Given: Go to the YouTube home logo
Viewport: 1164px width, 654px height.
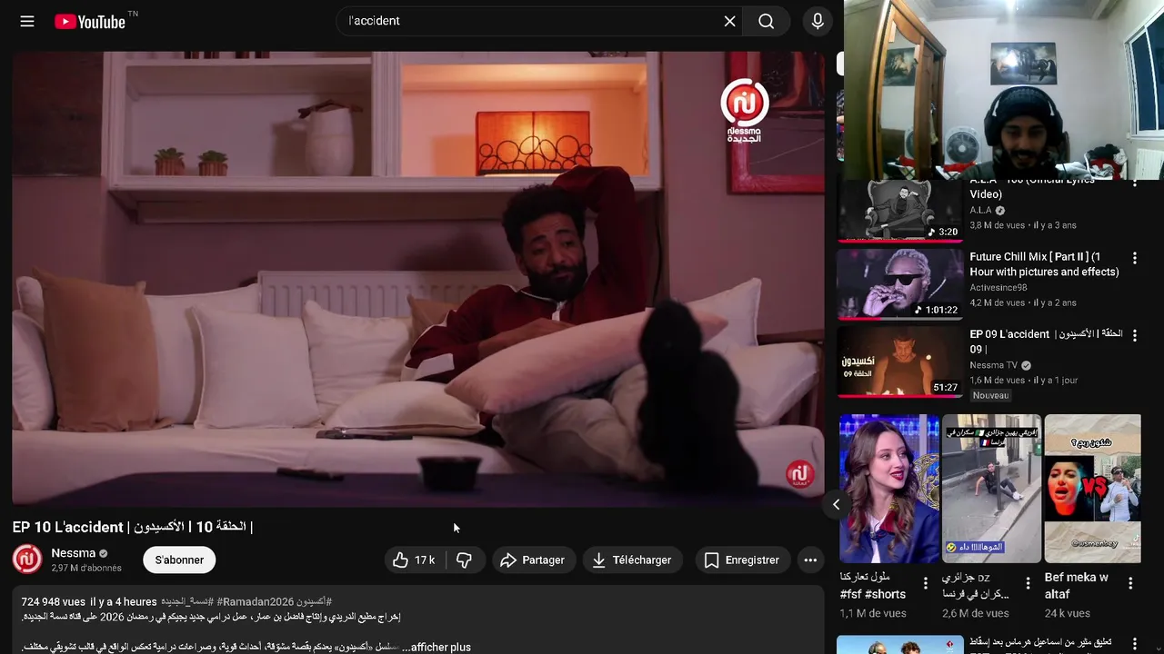Looking at the screenshot, I should [89, 22].
